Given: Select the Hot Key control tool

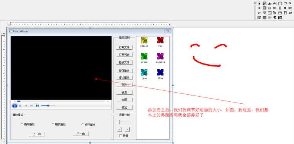Looking at the screenshot, I should 264,13.
